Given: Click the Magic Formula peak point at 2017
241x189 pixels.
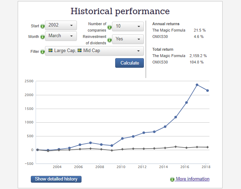Looking at the screenshot, I should click(x=197, y=85).
